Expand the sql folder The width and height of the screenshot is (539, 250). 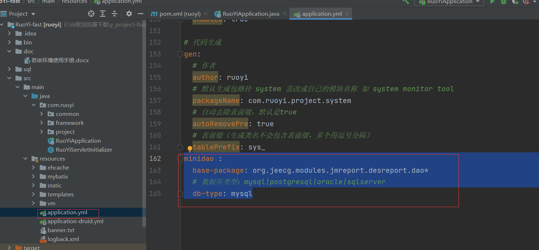click(x=9, y=69)
